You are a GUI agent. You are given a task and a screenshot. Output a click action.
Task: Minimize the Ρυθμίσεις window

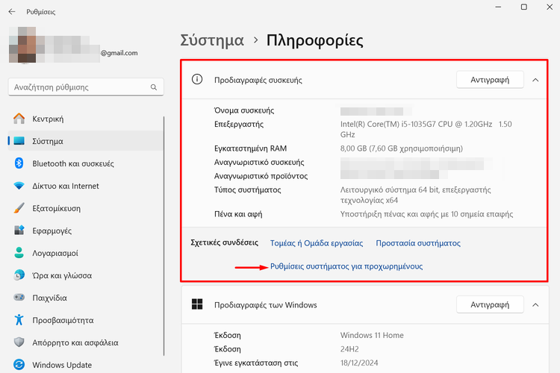coord(498,7)
